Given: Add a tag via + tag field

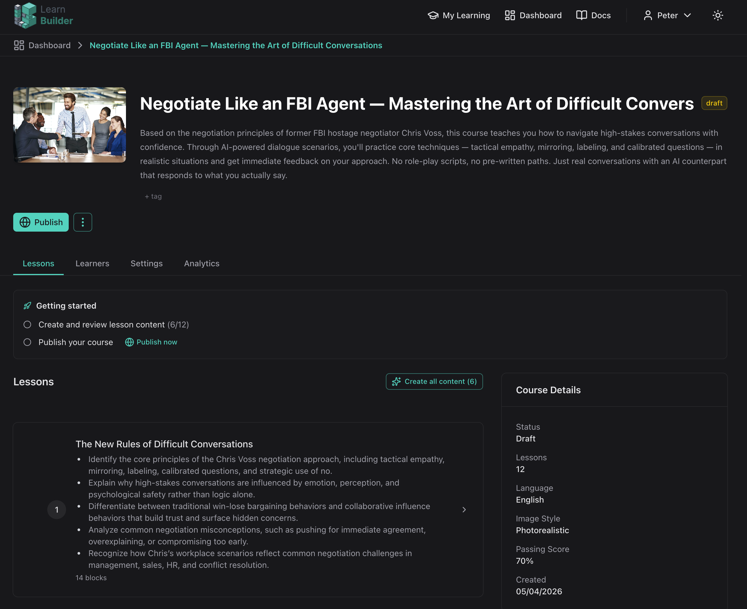Looking at the screenshot, I should point(153,196).
